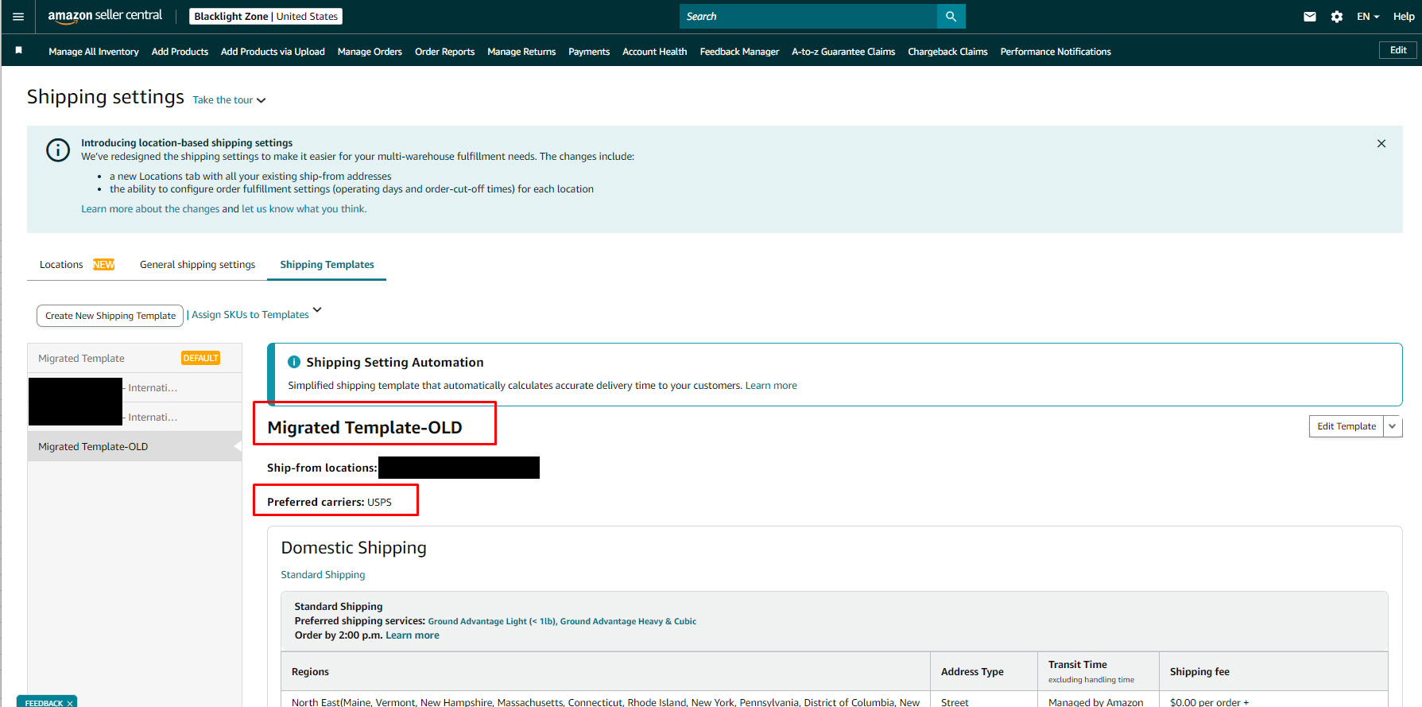1422x707 pixels.
Task: Open the hamburger navigation menu
Action: click(x=18, y=17)
